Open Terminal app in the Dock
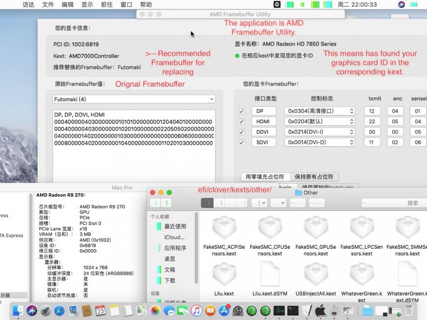This screenshot has width=427, height=320. point(293,310)
